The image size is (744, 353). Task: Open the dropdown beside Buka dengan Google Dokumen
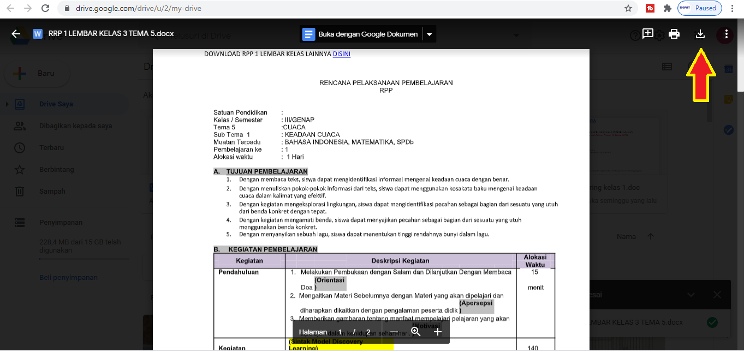click(429, 34)
